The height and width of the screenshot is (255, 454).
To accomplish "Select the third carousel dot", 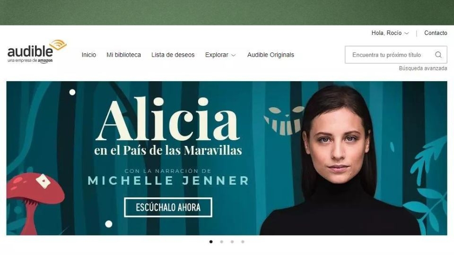I will tap(232, 242).
